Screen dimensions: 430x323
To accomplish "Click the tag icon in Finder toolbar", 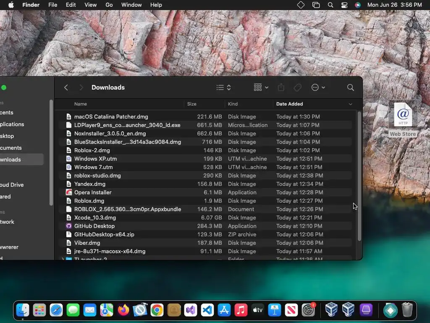I will click(x=298, y=87).
